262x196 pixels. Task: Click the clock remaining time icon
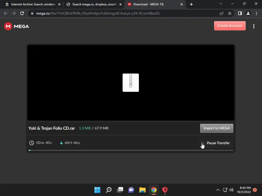pyautogui.click(x=31, y=143)
